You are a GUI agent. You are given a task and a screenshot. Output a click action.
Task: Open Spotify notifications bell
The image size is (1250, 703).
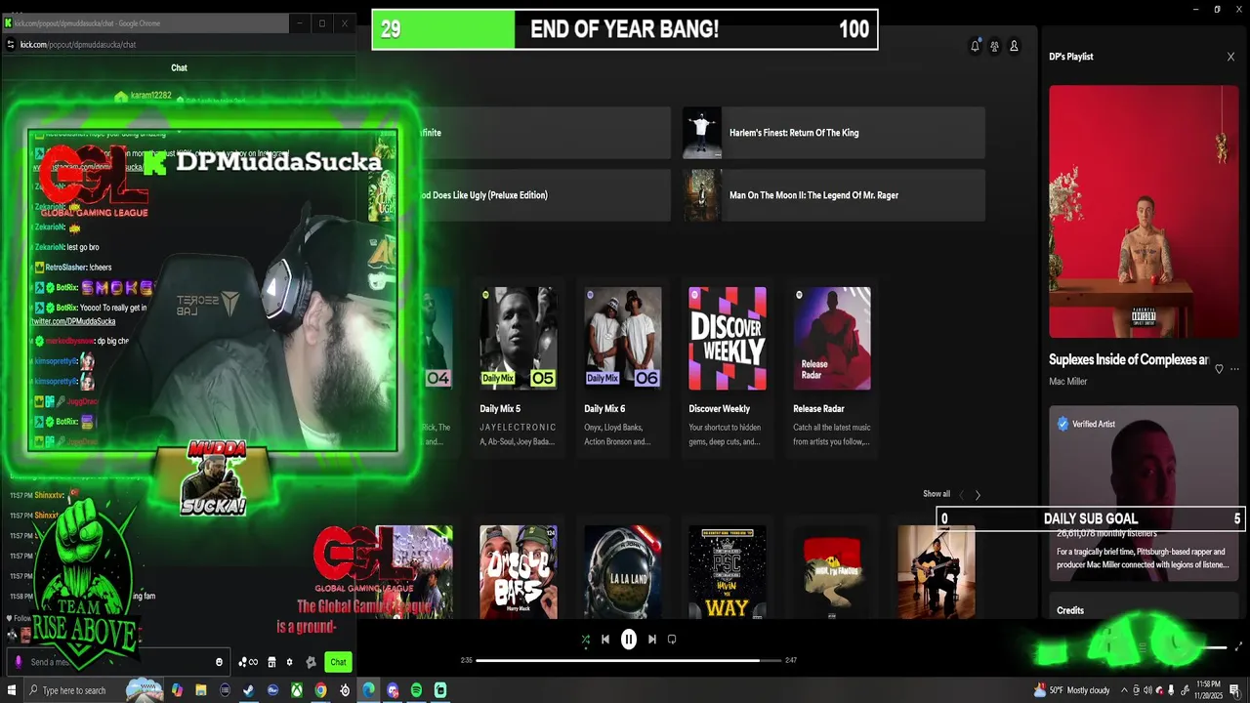pyautogui.click(x=975, y=46)
